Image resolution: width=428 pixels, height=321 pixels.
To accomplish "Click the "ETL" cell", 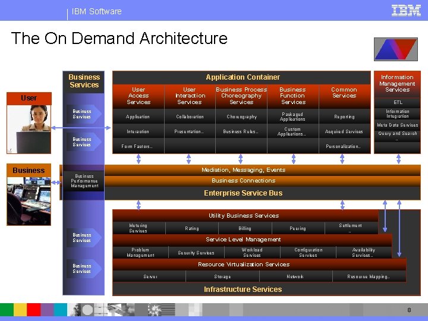I will 398,102.
